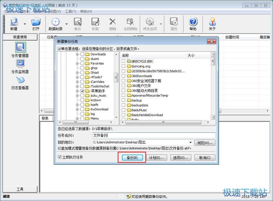Expand the KwDownload folder node

pos(77,109)
